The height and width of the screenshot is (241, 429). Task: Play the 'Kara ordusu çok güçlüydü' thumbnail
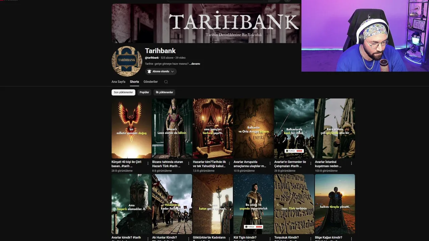pos(335,128)
